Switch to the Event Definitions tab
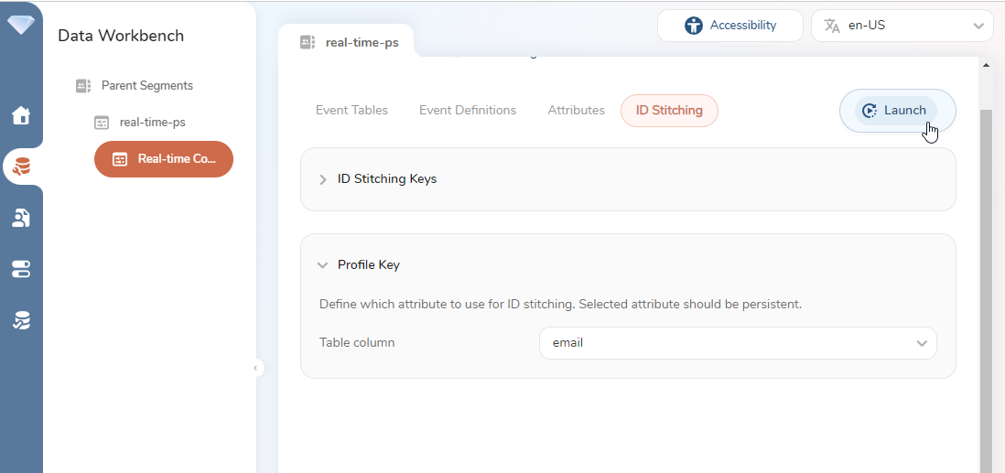The height and width of the screenshot is (473, 1005). (468, 111)
